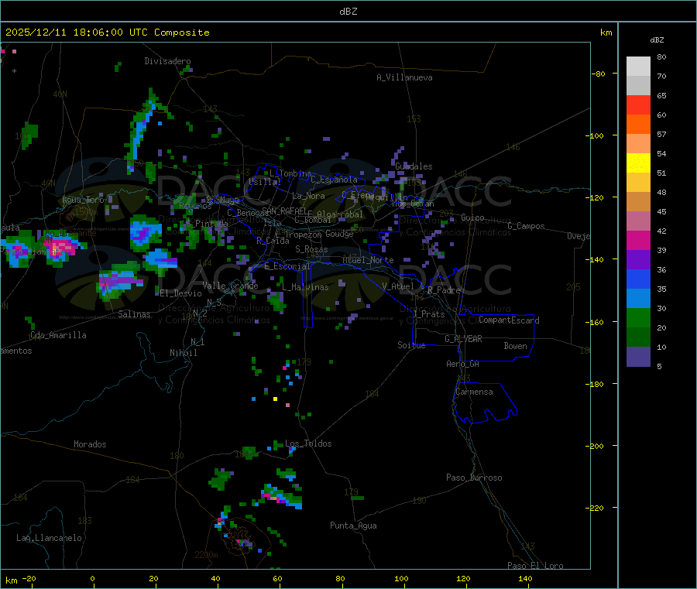
Task: Select the R_Padre label
Action: [x=444, y=290]
